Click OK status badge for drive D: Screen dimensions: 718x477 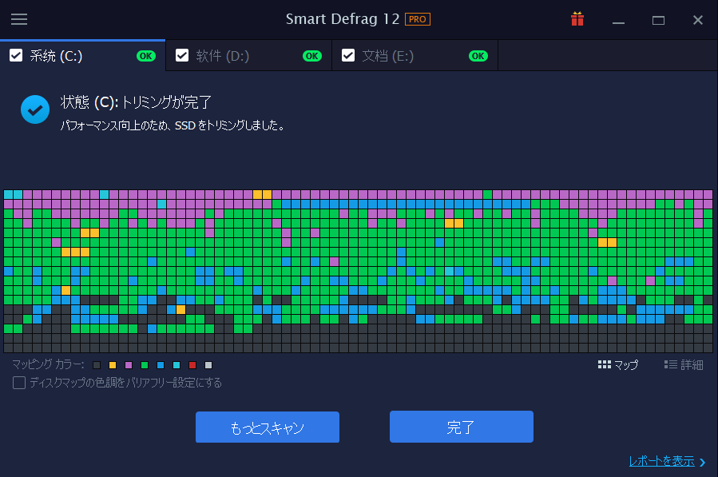(x=312, y=56)
